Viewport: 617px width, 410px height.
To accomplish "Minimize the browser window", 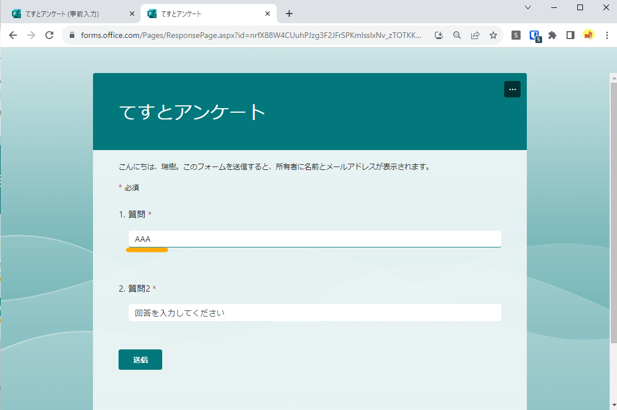I will pyautogui.click(x=554, y=7).
